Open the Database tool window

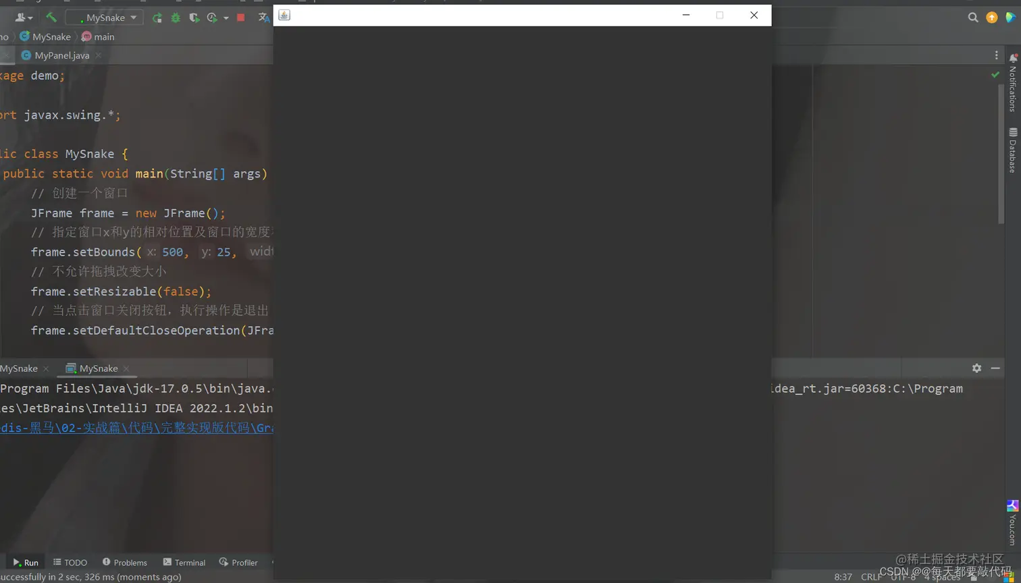point(1013,150)
